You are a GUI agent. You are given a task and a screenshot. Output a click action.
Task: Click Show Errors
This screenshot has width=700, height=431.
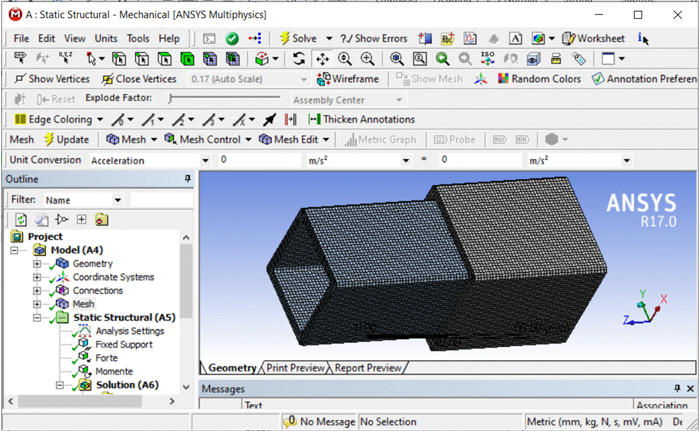click(374, 39)
